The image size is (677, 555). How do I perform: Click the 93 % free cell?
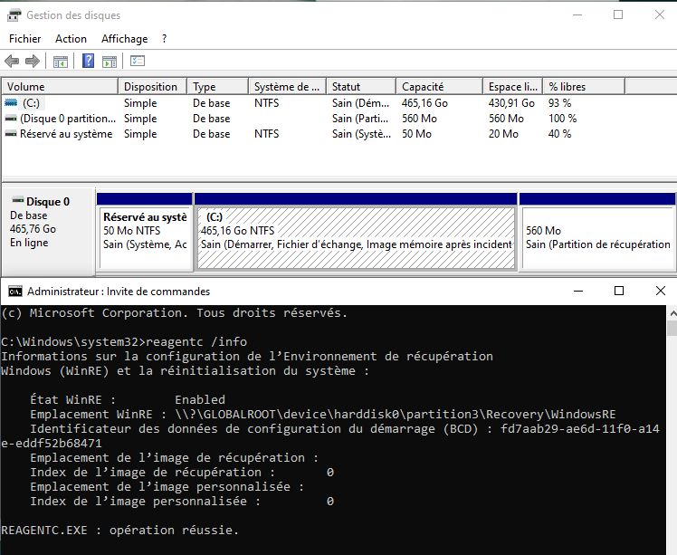(x=559, y=103)
